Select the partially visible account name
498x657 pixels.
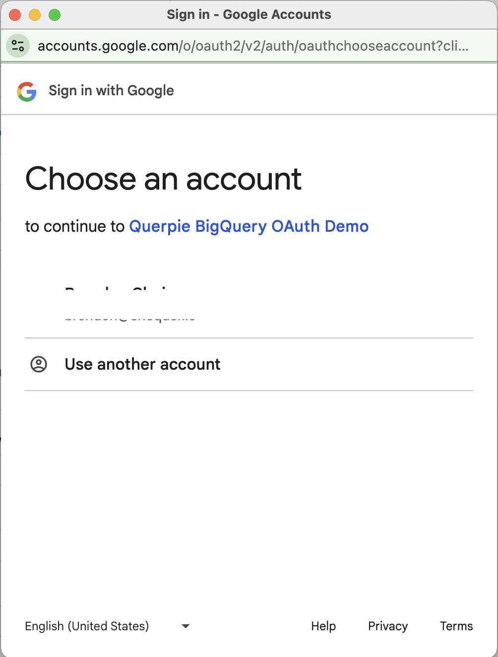[117, 289]
